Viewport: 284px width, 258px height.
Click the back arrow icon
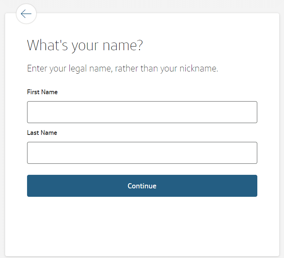(26, 14)
